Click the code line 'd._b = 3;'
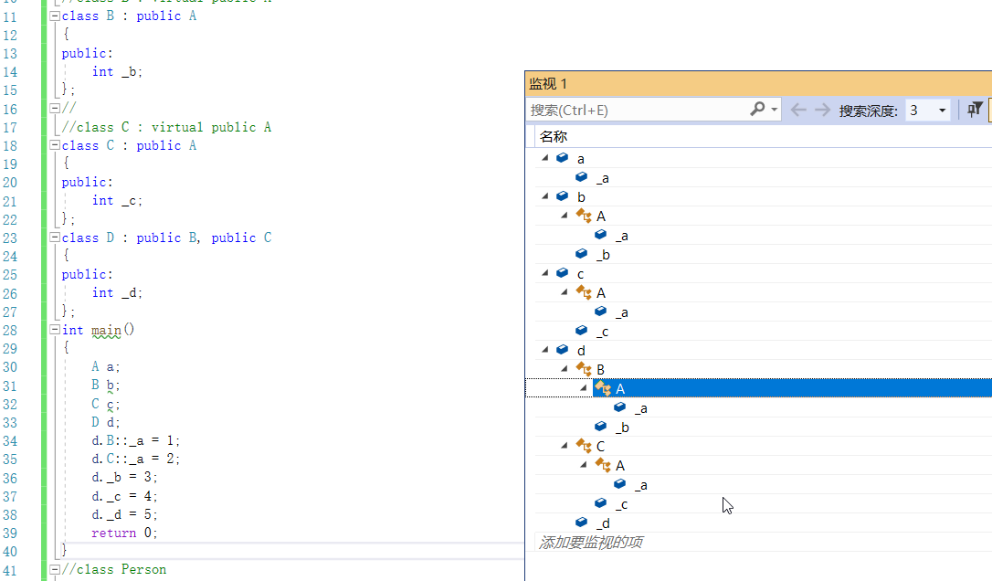The width and height of the screenshot is (992, 581). (124, 477)
